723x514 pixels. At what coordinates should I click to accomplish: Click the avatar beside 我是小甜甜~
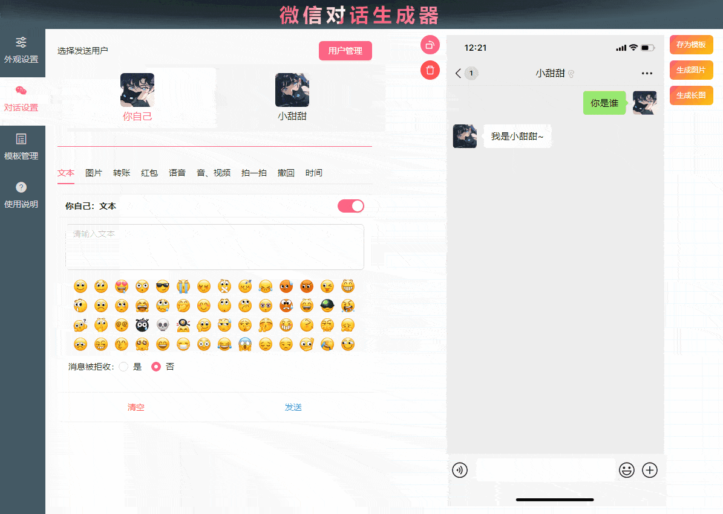(x=465, y=137)
